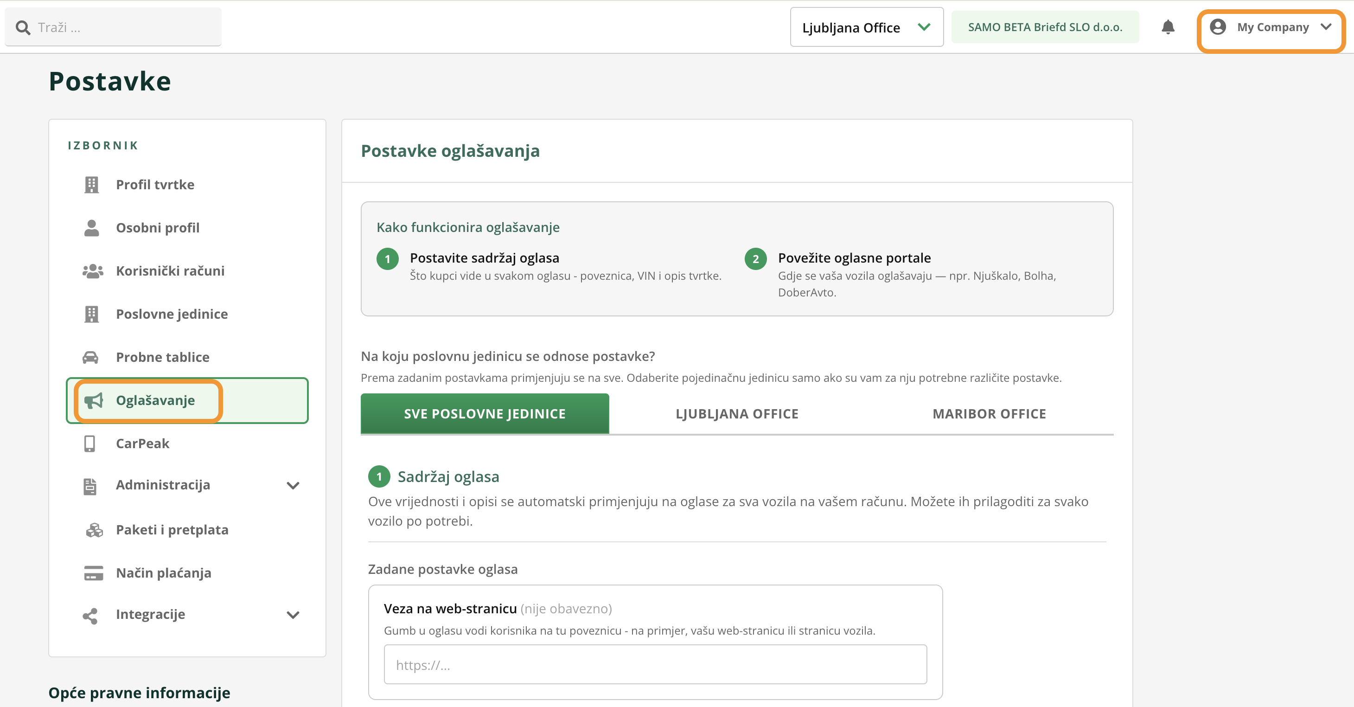Open the notifications bell

click(1168, 27)
